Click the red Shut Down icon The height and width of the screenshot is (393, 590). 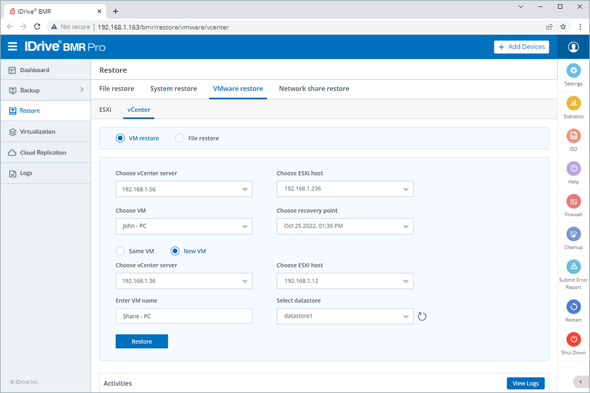[x=573, y=339]
